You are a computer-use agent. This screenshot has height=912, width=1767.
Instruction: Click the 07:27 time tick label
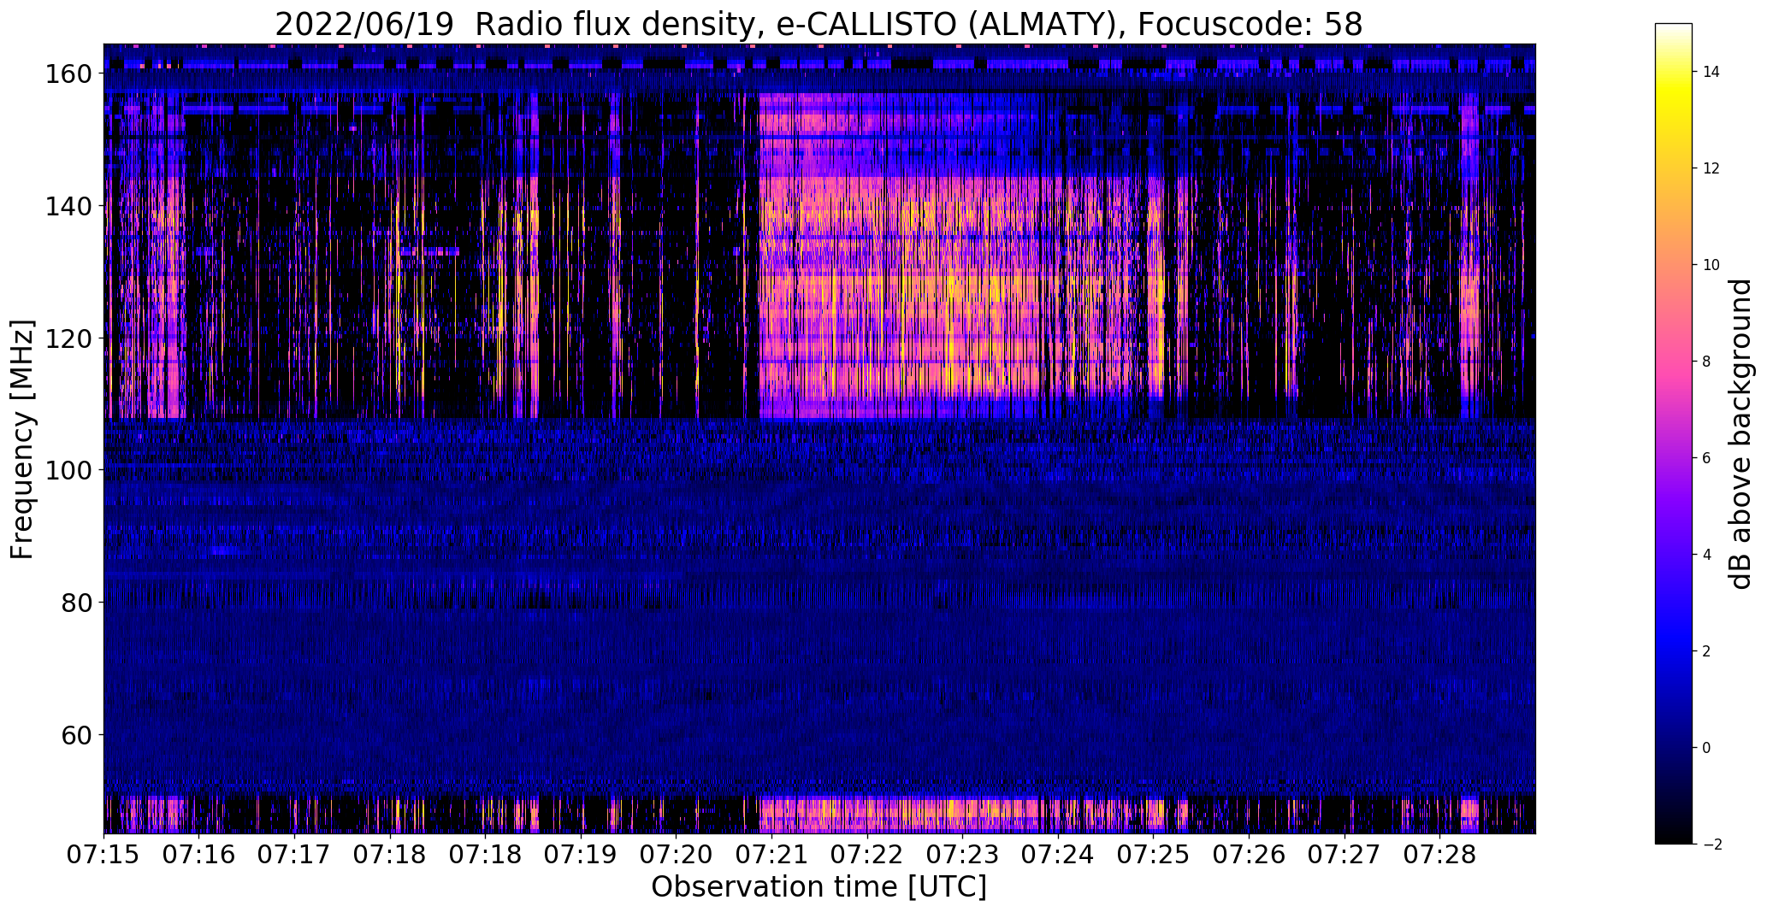(x=1344, y=855)
